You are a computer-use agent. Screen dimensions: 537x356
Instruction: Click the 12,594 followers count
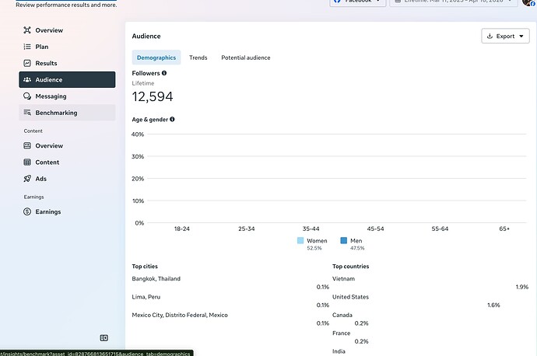[153, 96]
